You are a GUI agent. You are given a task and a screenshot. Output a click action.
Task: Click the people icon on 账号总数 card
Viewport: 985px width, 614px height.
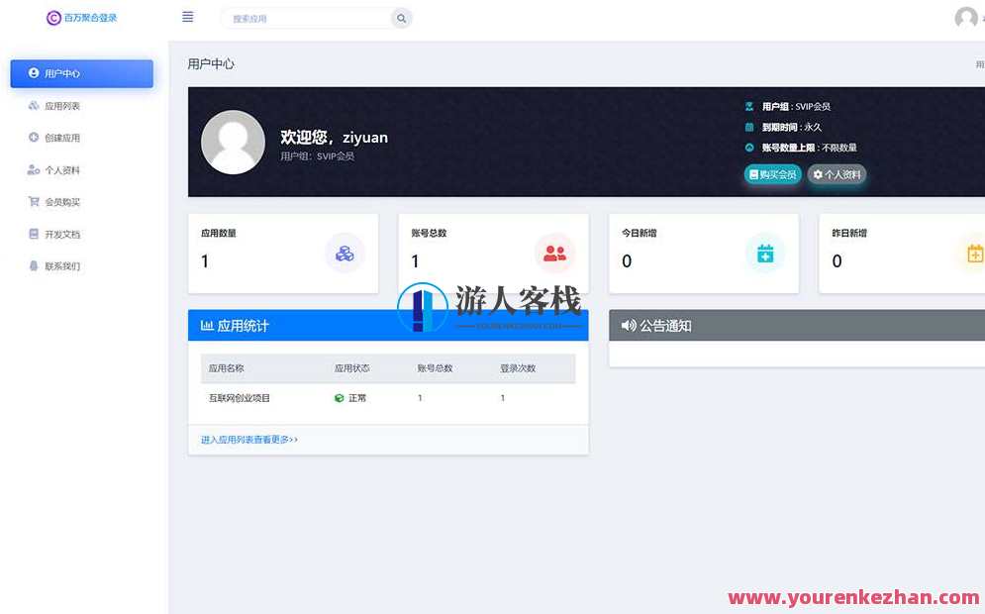[554, 254]
